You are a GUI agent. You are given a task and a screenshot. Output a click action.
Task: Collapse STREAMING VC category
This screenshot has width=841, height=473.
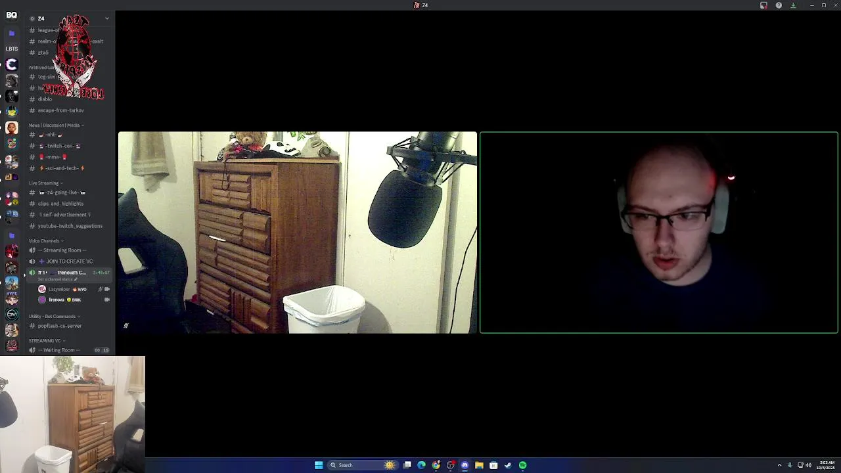pyautogui.click(x=47, y=341)
